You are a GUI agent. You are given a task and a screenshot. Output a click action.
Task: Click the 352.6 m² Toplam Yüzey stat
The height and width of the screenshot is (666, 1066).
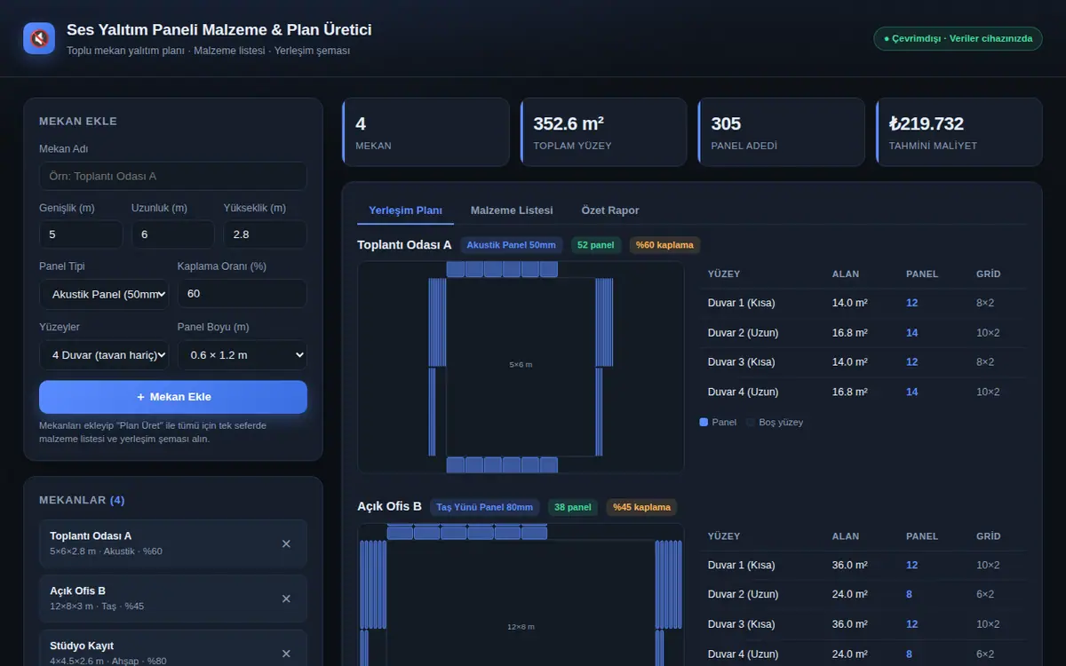(x=603, y=131)
